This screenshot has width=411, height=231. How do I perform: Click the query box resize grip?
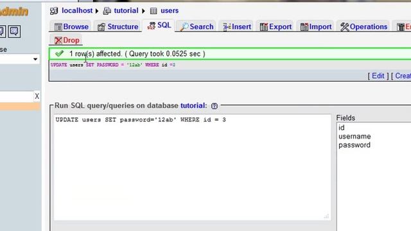(326, 216)
